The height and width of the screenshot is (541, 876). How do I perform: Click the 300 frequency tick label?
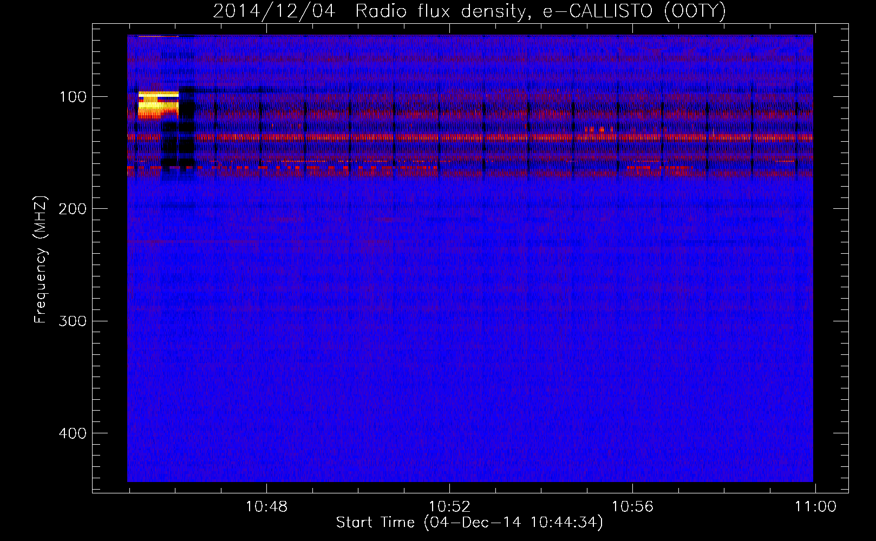[x=73, y=321]
